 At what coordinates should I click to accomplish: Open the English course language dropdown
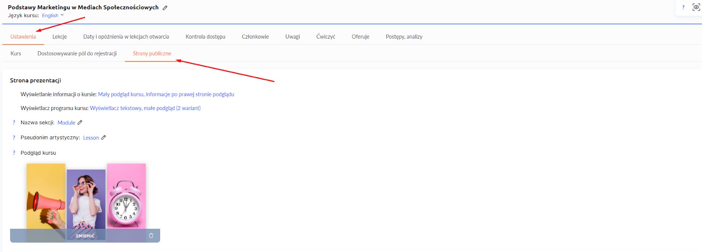[x=53, y=15]
